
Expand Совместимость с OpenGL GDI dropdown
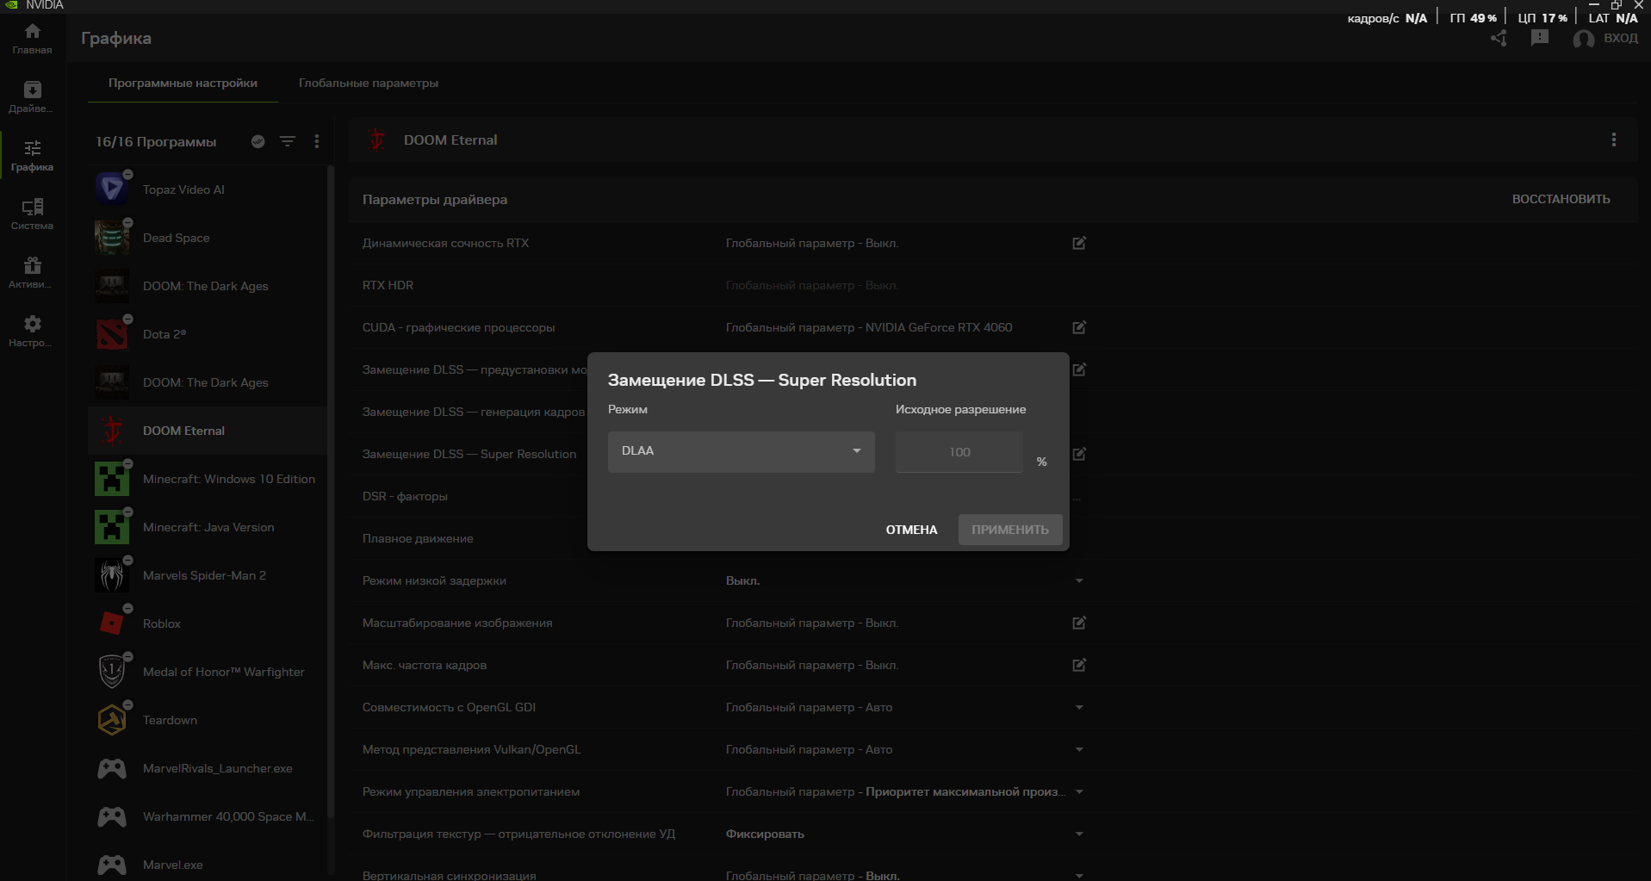(1079, 708)
